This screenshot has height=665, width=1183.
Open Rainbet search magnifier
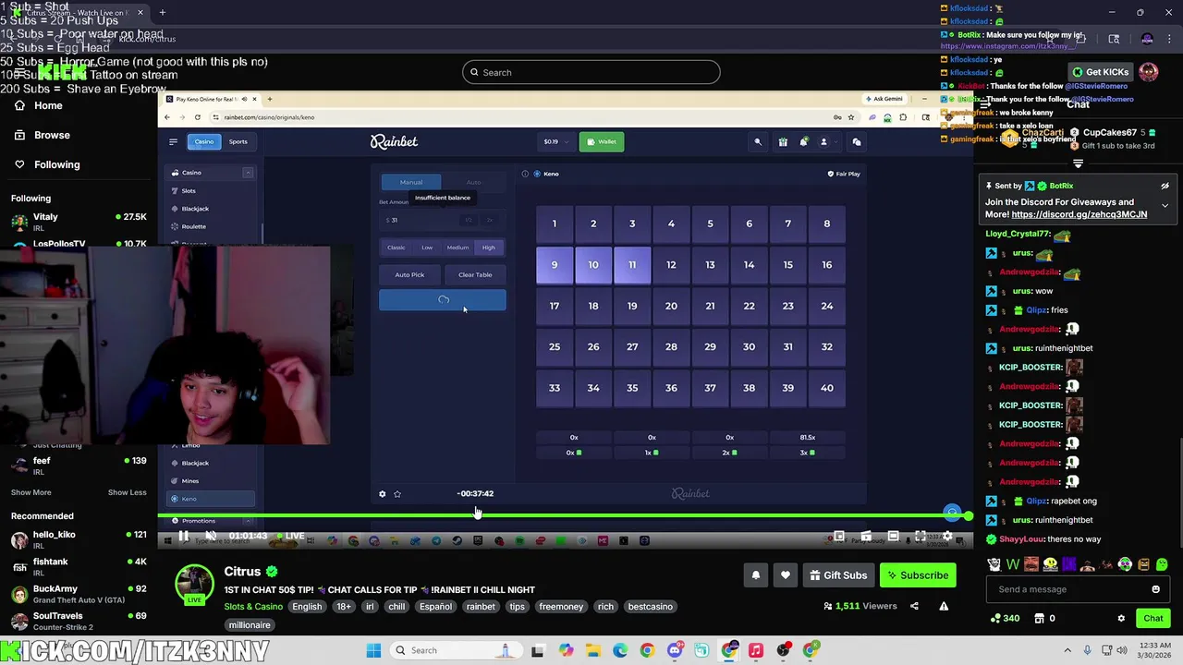758,141
